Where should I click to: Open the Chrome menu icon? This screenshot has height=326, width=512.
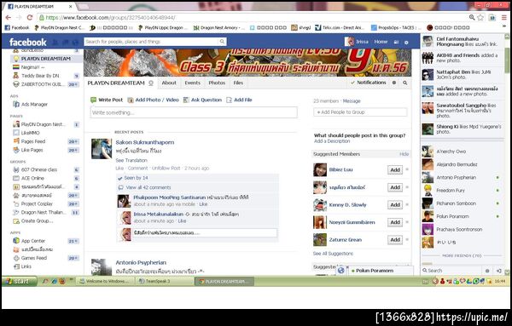(x=504, y=18)
